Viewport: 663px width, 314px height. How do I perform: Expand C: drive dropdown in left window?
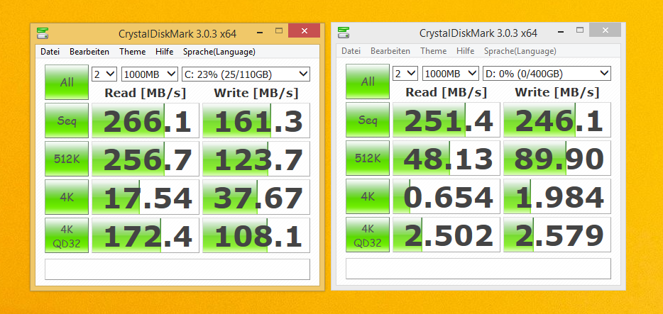click(246, 74)
